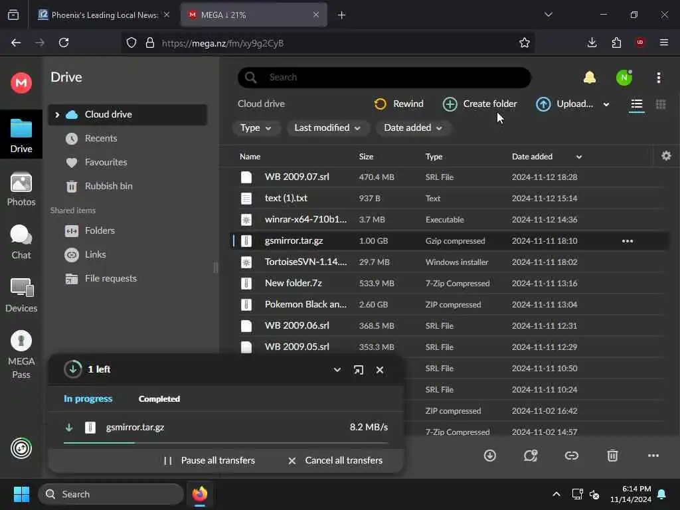Open the Windows Start menu
Viewport: 680px width, 510px height.
click(21, 494)
